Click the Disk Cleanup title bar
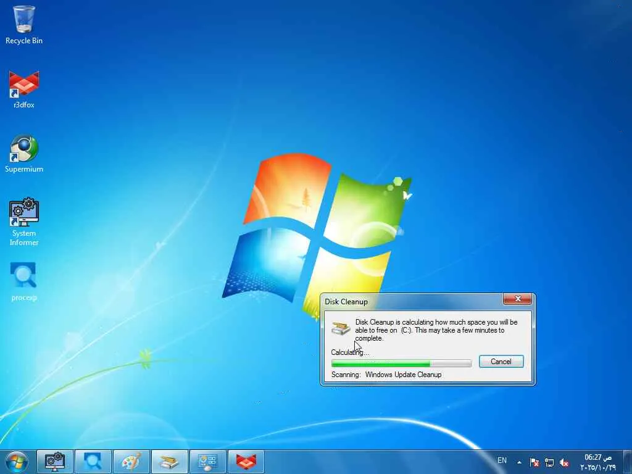The image size is (632, 474). tap(411, 301)
